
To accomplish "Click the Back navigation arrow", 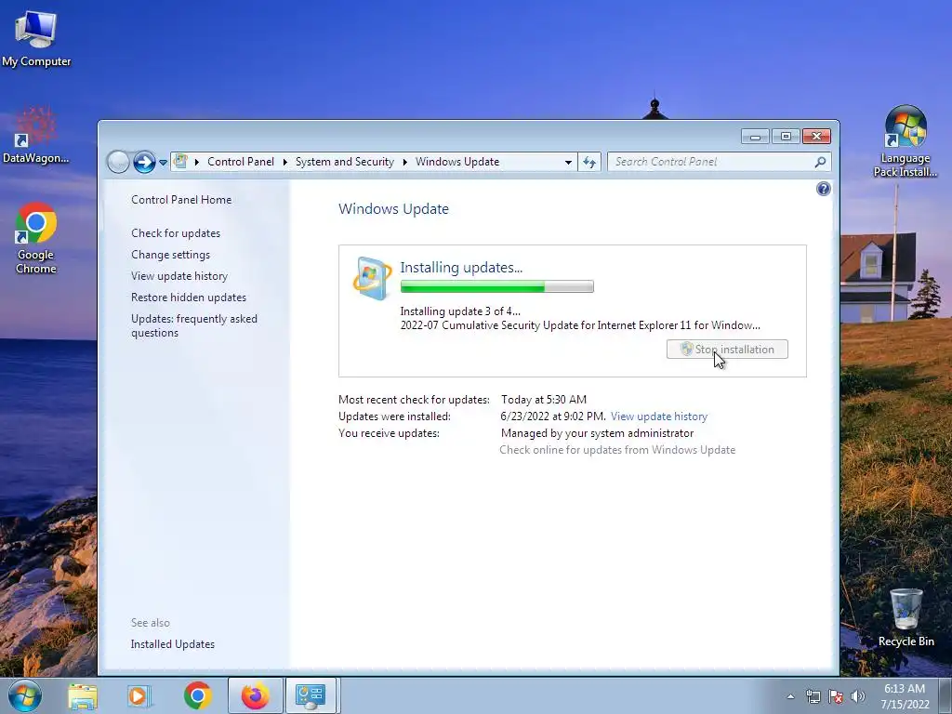I will pos(118,162).
